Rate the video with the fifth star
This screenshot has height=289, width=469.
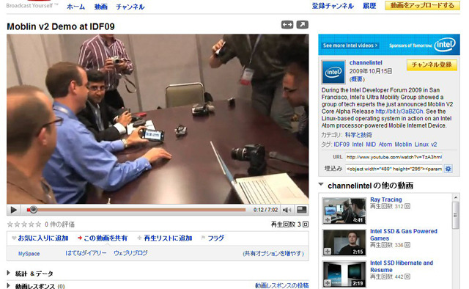tap(38, 224)
